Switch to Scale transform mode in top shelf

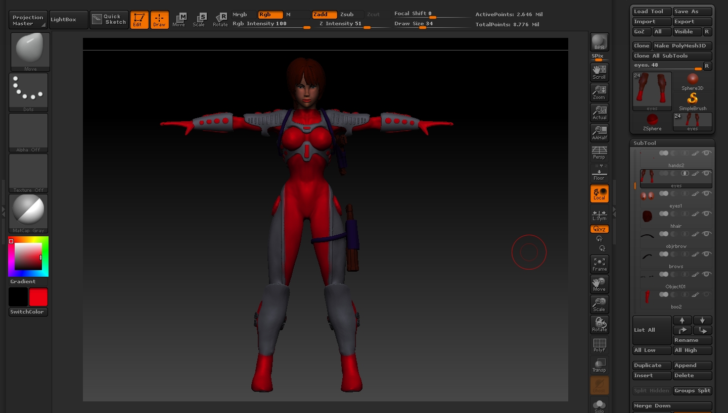(199, 20)
